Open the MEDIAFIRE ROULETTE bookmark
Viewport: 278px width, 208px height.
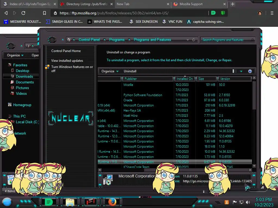(x=22, y=22)
